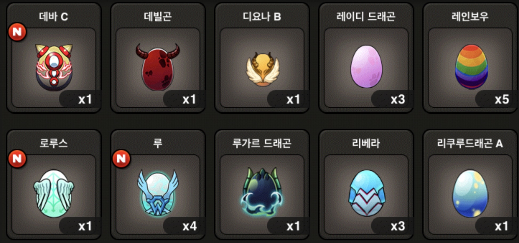Pick the rainbow striped 레인보우 egg
This screenshot has width=519, height=243.
471,67
